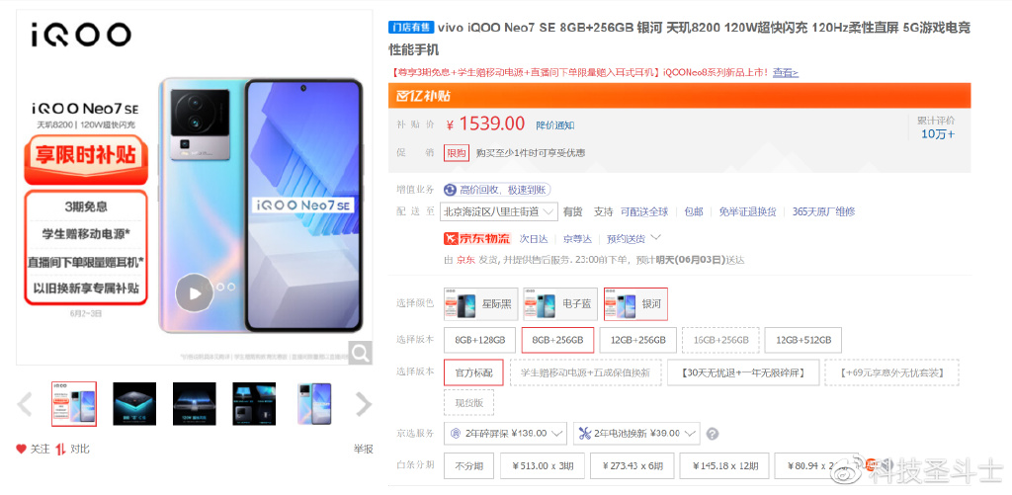The image size is (1012, 495).
Task: Choose ¥273.43 x 6期 installment
Action: pos(632,465)
